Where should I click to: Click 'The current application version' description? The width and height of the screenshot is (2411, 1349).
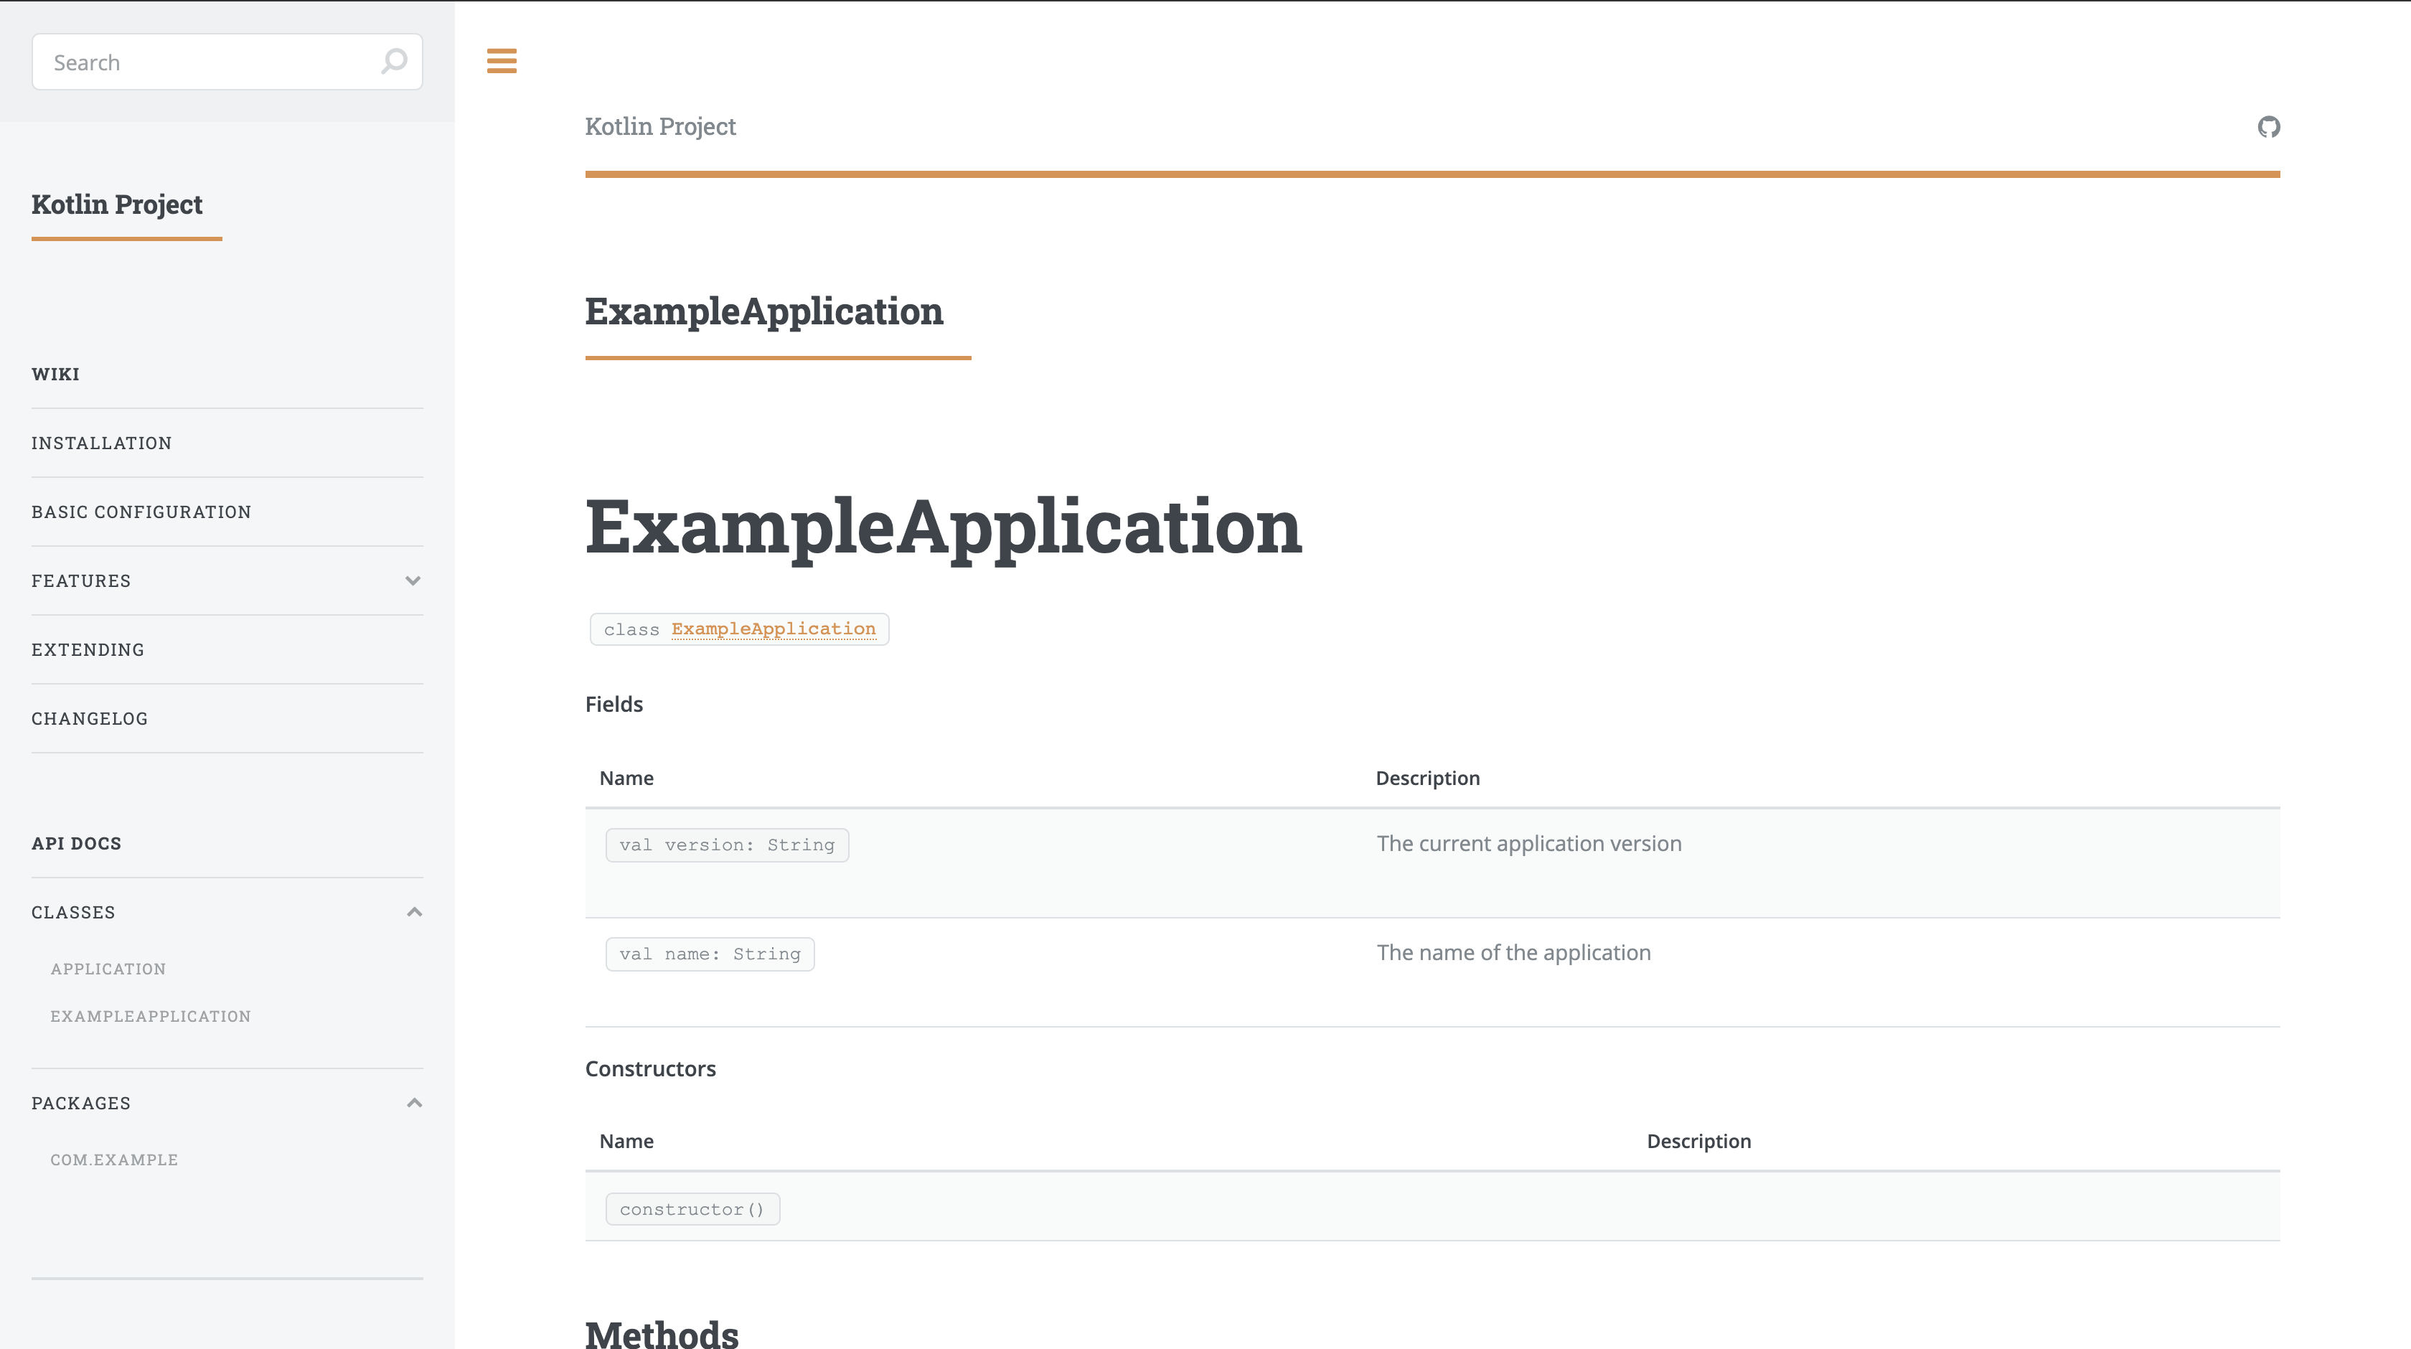click(x=1529, y=843)
